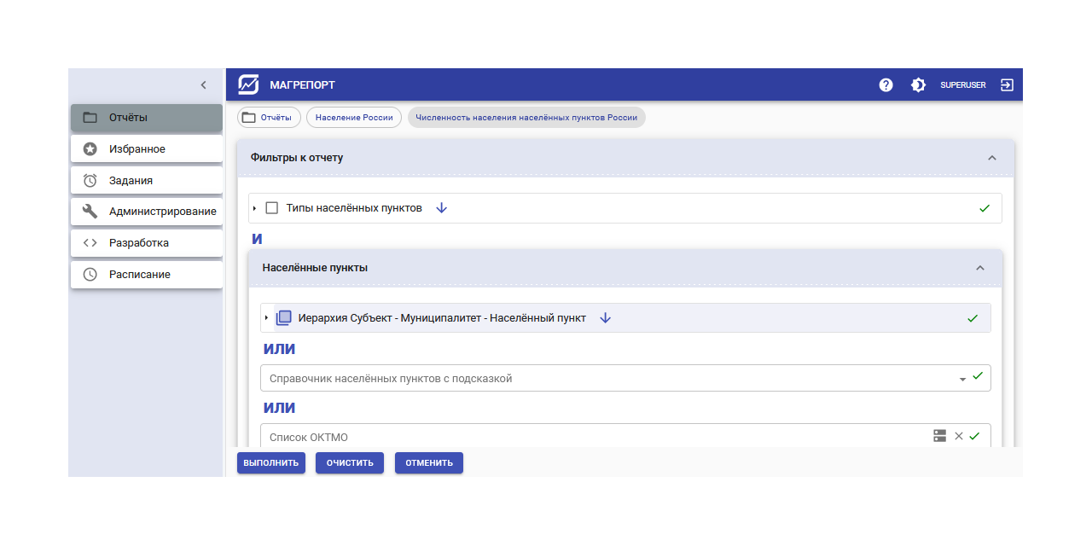Click the green checkmark for Типы населённых пунктов
Screen dimensions: 1092x546
click(x=985, y=207)
